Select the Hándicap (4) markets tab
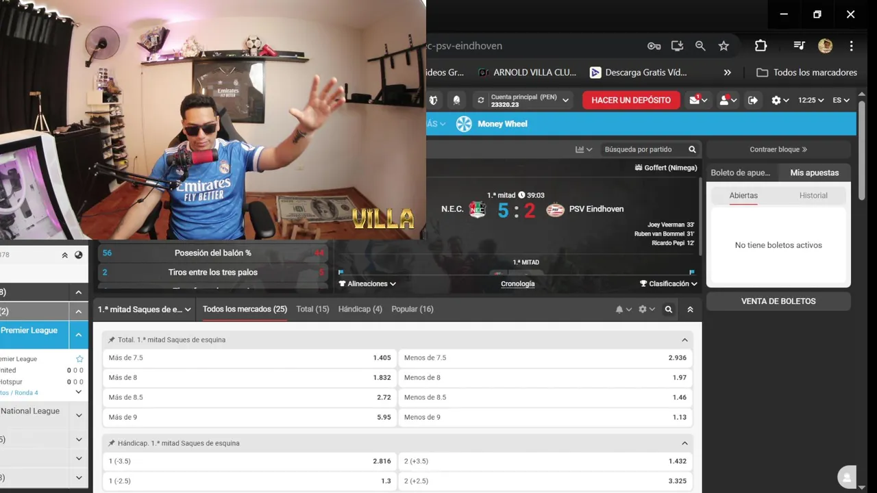Viewport: 877px width, 493px height. 360,309
